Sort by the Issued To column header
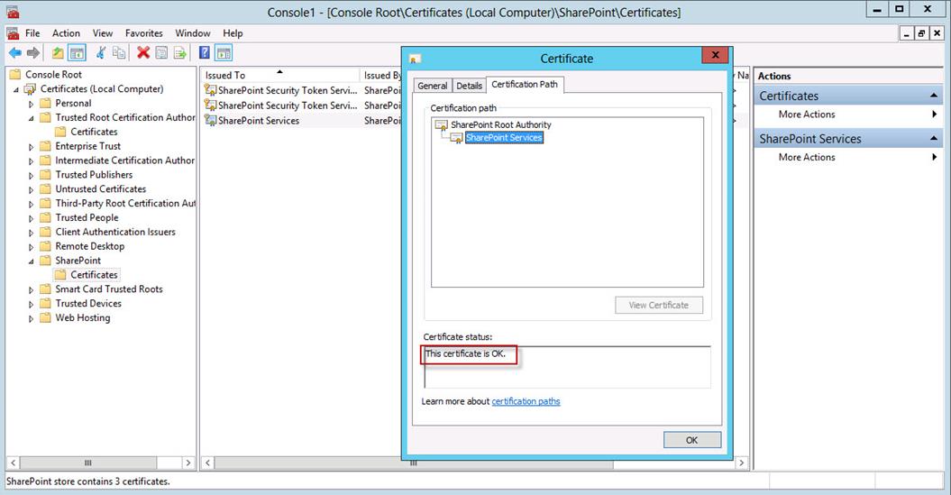This screenshot has width=951, height=495. click(x=279, y=75)
